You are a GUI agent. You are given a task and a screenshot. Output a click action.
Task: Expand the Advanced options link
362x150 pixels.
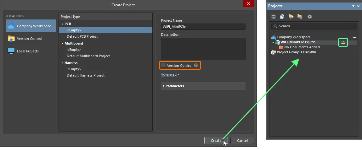(170, 75)
